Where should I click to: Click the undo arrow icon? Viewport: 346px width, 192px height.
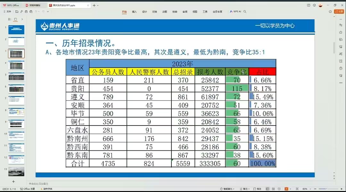tap(36, 12)
